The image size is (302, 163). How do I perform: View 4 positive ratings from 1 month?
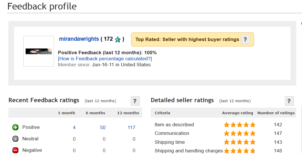tap(74, 127)
